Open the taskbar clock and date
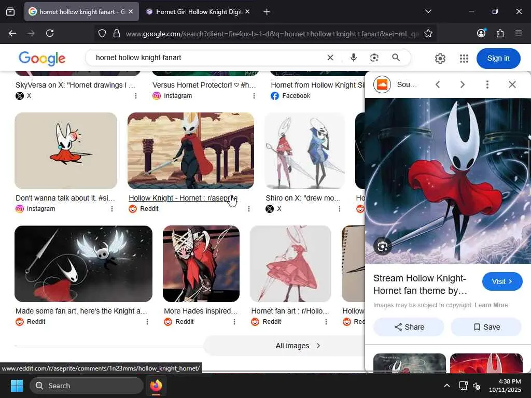Viewport: 531px width, 398px height. point(505,386)
